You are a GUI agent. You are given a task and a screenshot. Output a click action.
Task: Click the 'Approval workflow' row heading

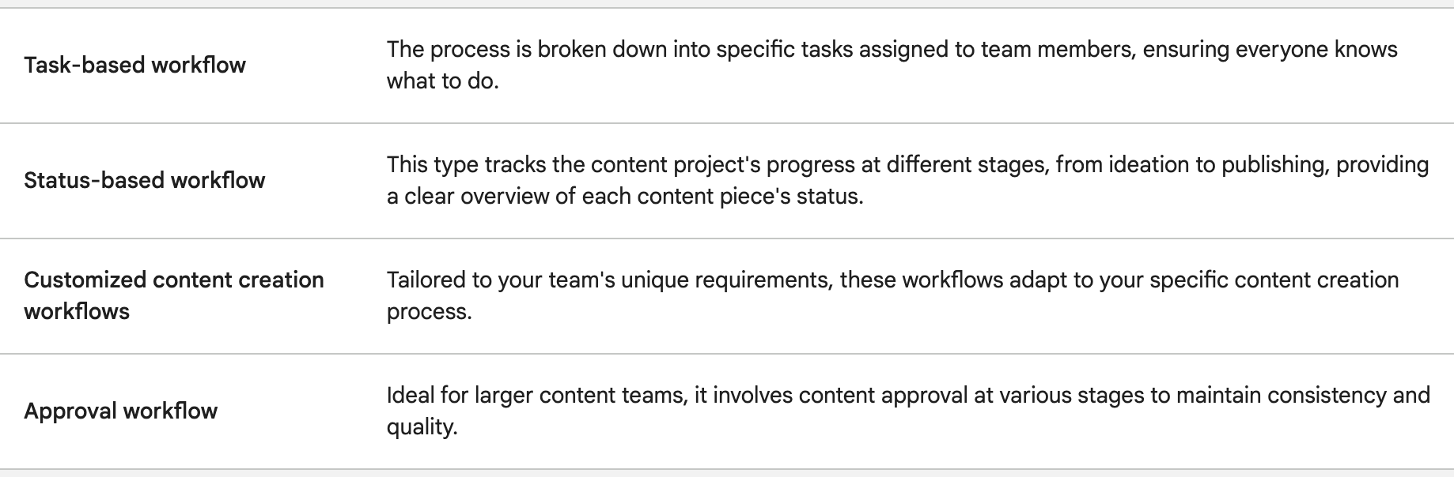pyautogui.click(x=120, y=411)
